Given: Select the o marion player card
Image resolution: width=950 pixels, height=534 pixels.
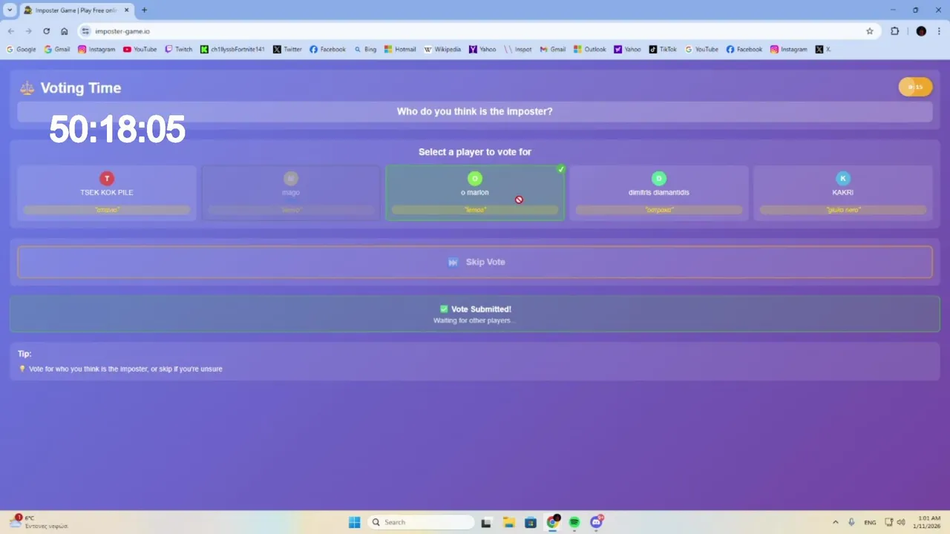Looking at the screenshot, I should [x=475, y=193].
